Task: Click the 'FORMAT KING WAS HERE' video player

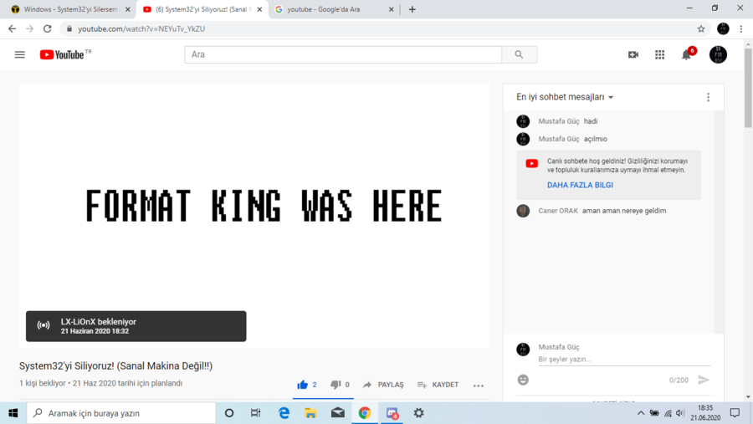Action: coord(254,215)
